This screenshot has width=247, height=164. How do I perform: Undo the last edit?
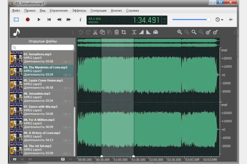click(81, 32)
